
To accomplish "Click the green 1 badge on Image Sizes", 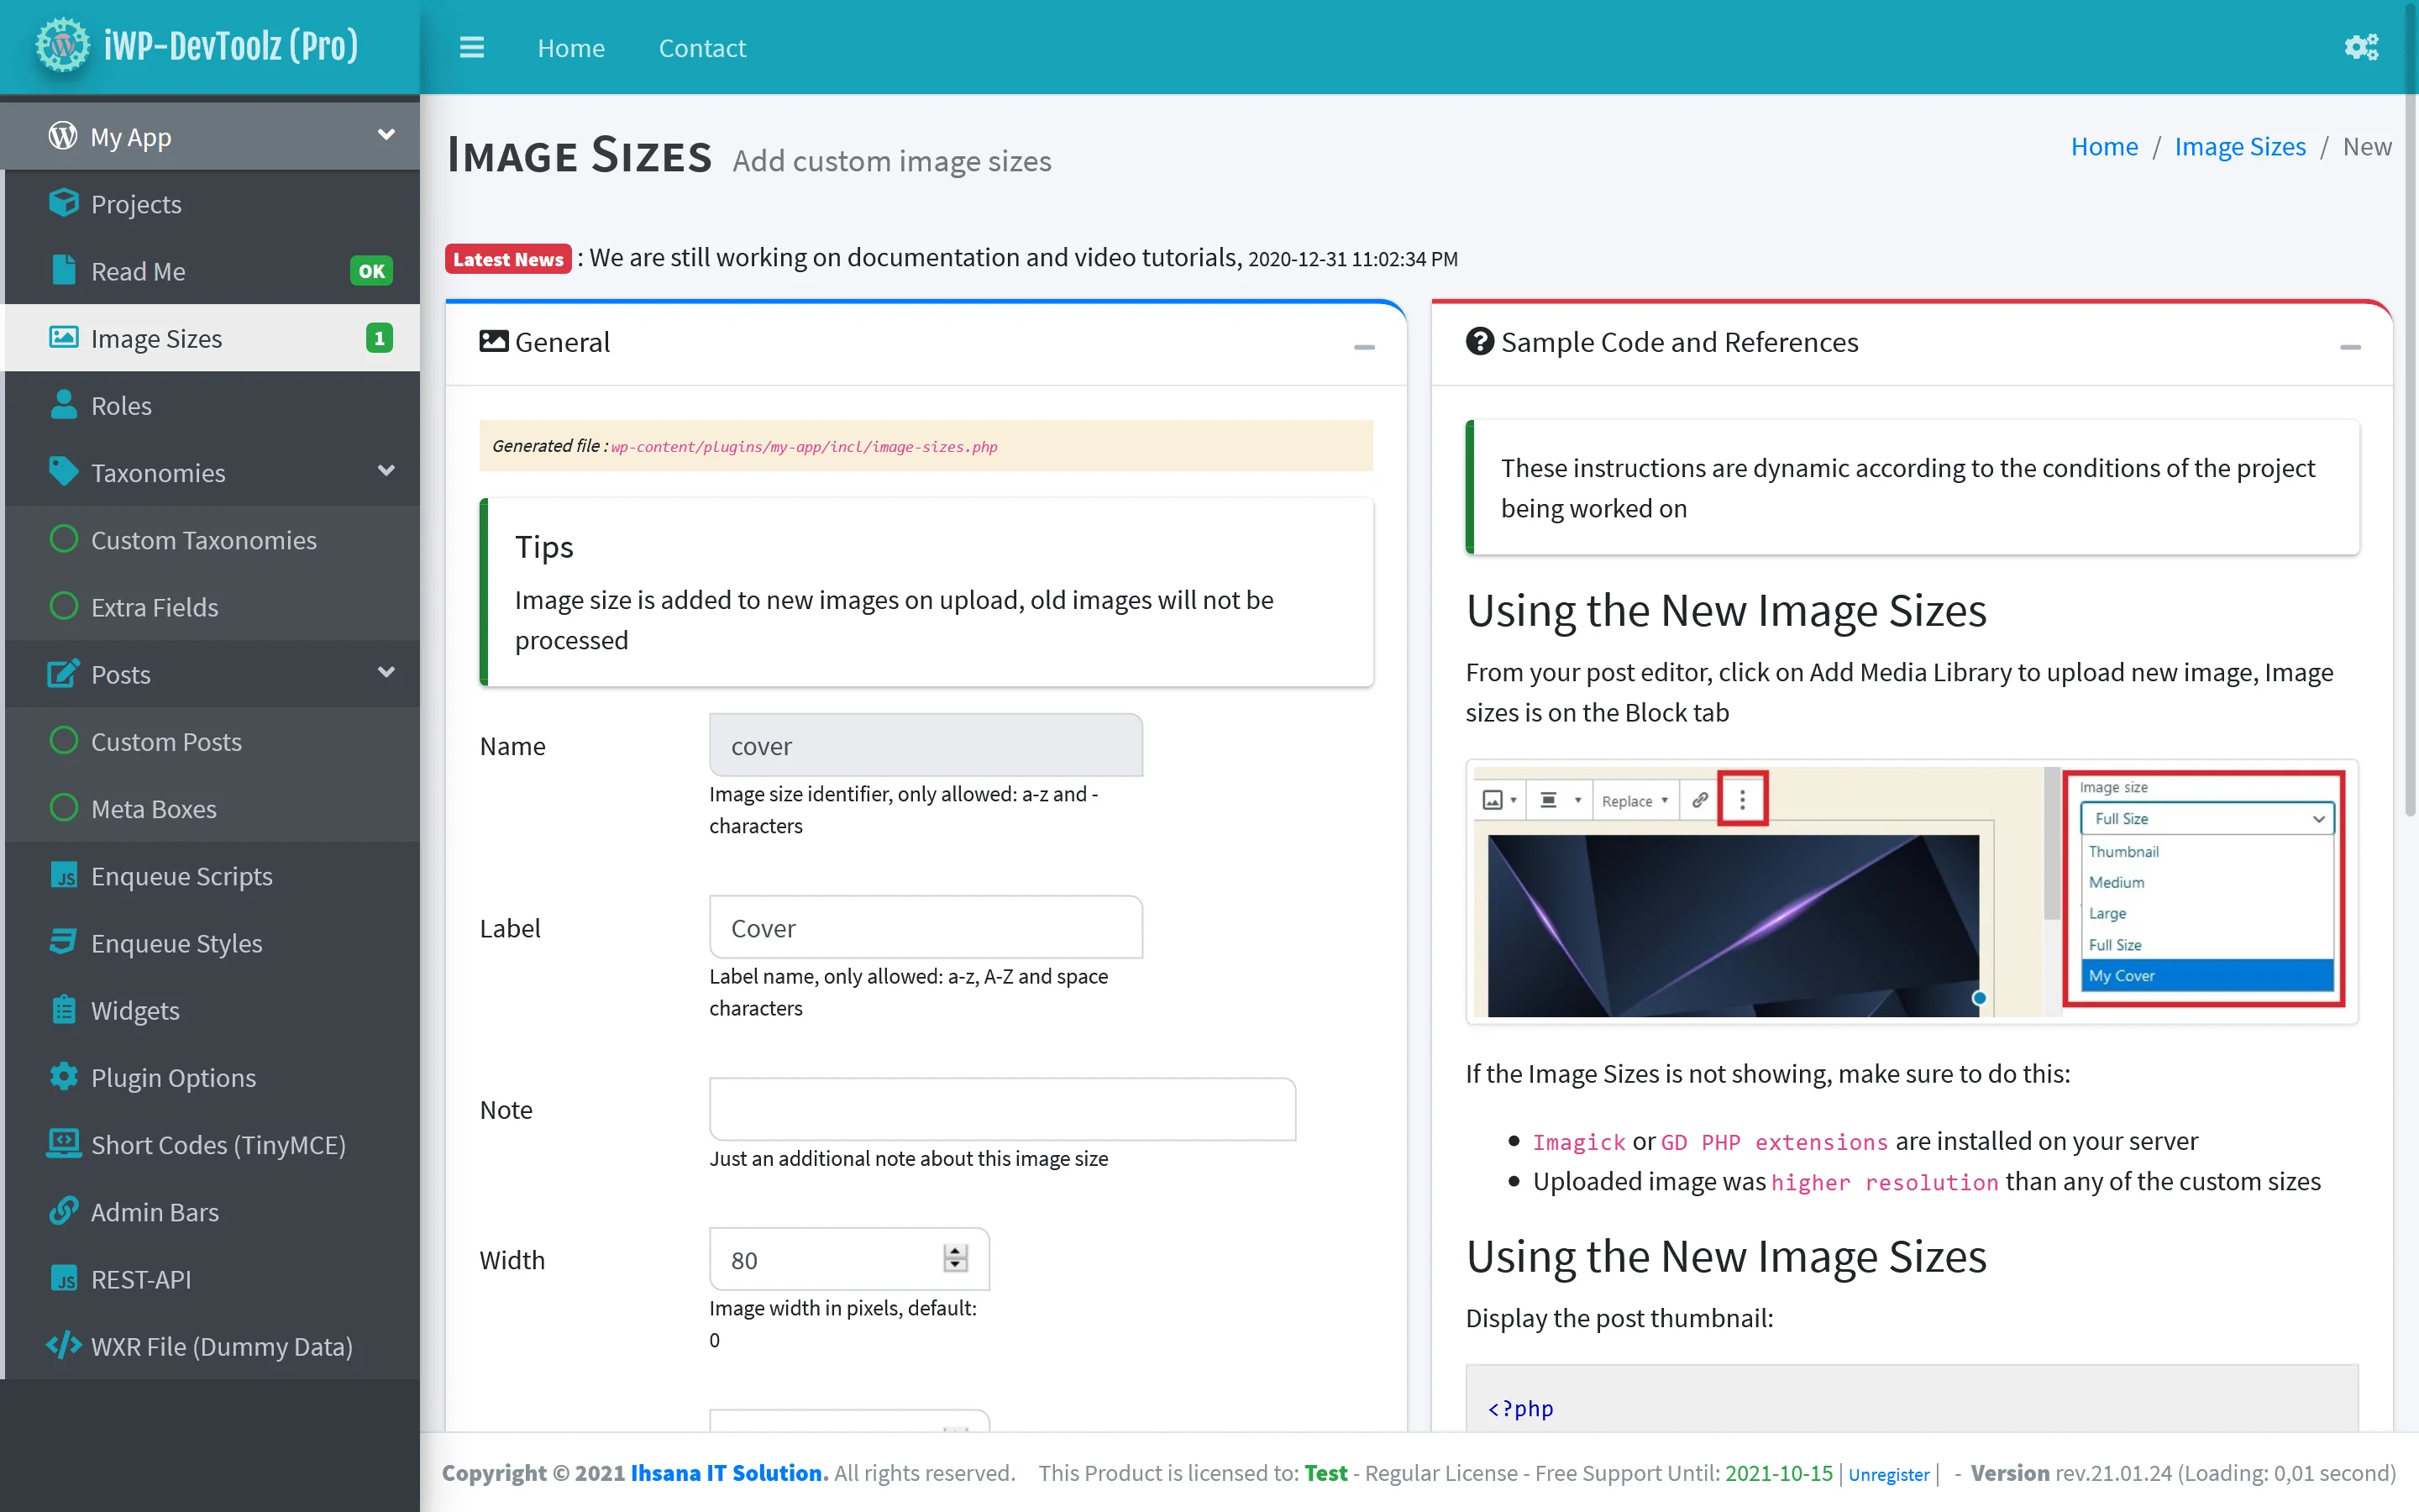I will (x=379, y=338).
